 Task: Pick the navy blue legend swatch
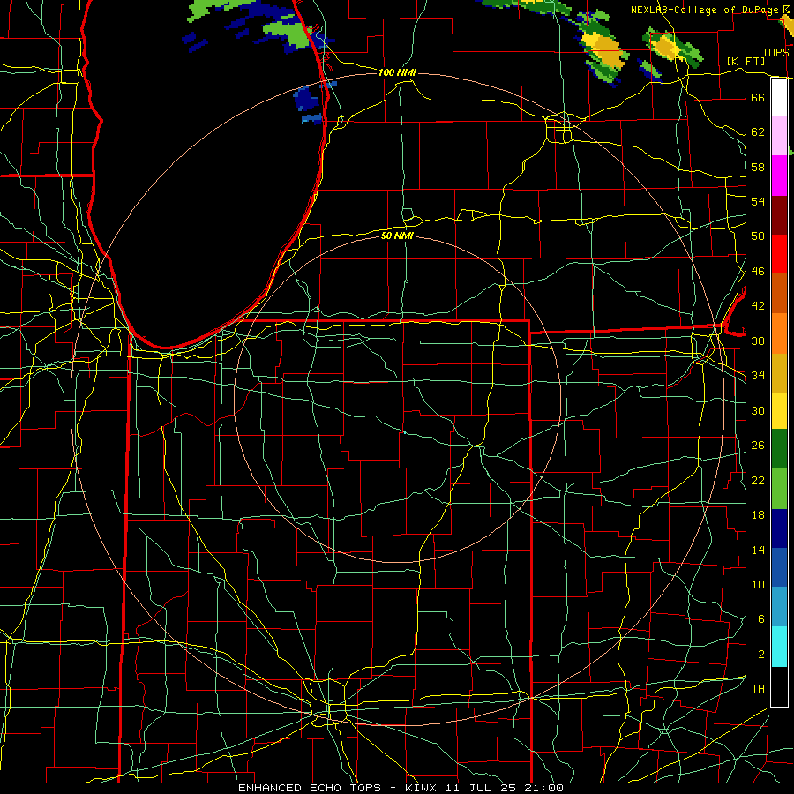(779, 528)
